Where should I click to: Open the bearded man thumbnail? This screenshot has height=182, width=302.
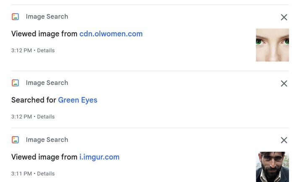click(x=272, y=167)
